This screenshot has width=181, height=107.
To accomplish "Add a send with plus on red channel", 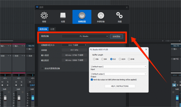I will (x=10, y=56).
